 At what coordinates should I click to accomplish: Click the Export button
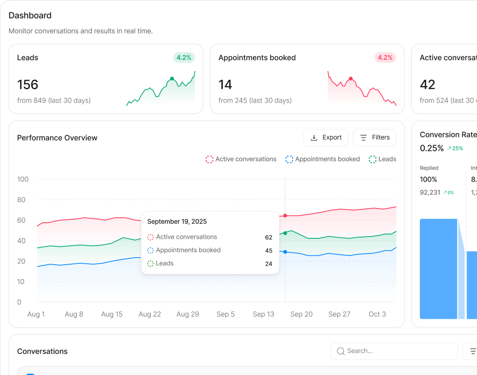pyautogui.click(x=326, y=137)
